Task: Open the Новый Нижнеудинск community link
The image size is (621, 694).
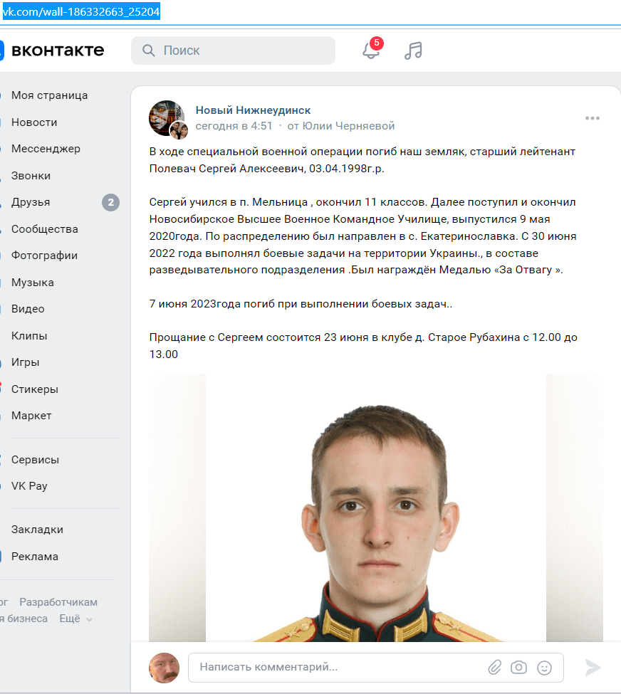Action: (253, 110)
